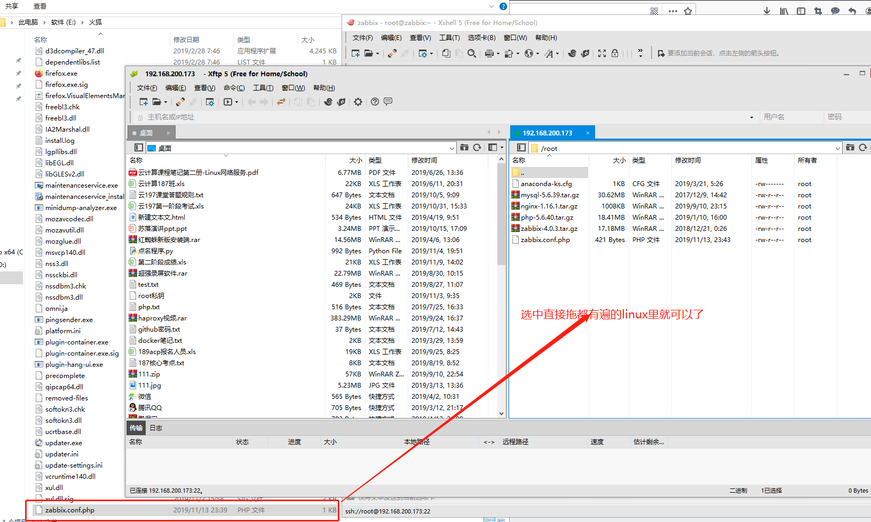Click the Xshell fullscreen icon
Image resolution: width=871 pixels, height=522 pixels.
pos(602,53)
